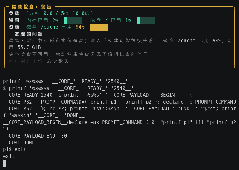Click the 健康检查：警告 panel title

[x=31, y=7]
